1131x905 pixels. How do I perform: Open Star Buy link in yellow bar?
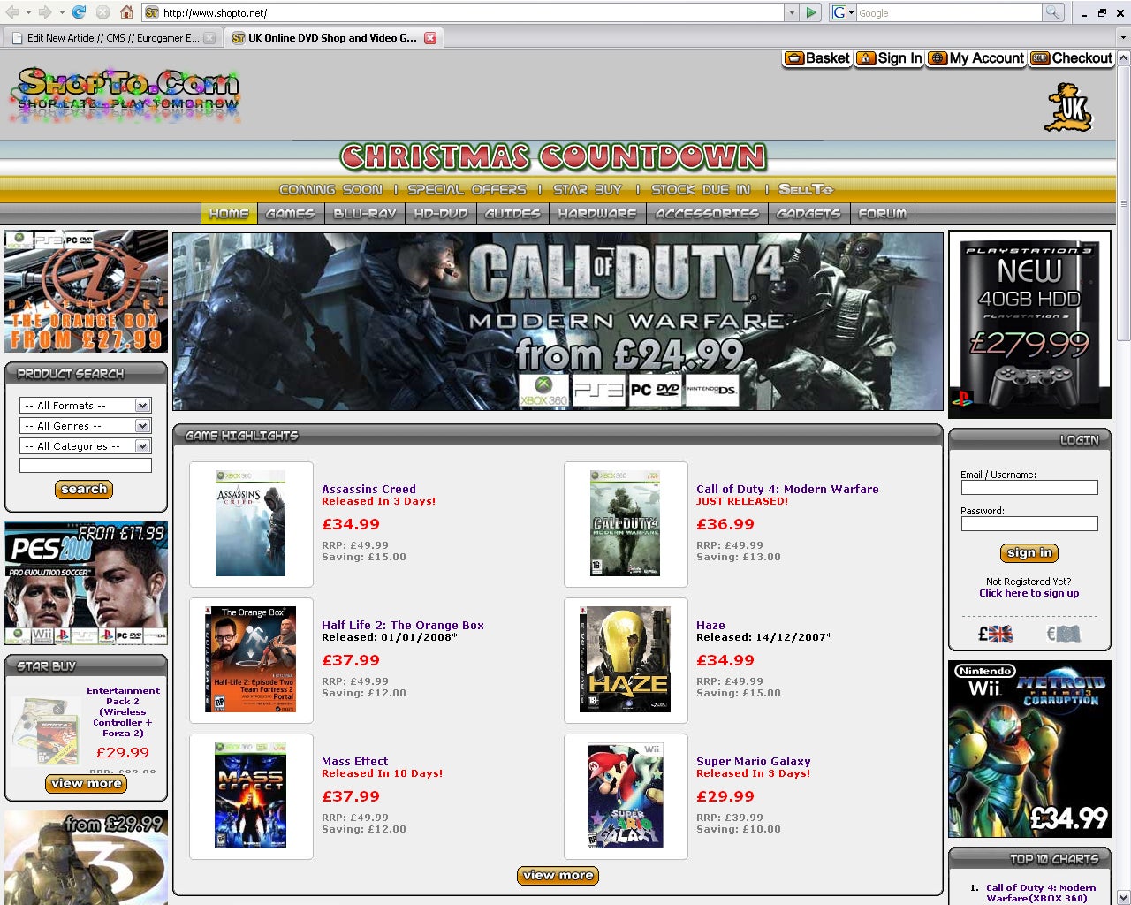[x=588, y=189]
